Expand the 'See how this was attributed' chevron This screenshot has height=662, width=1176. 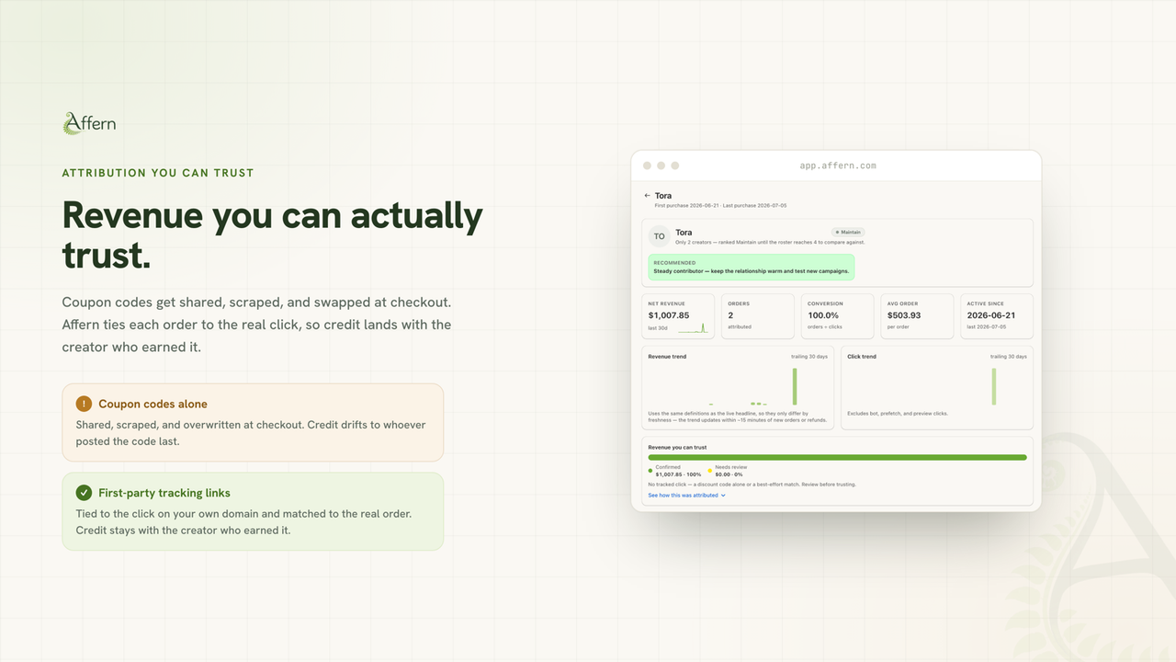724,496
